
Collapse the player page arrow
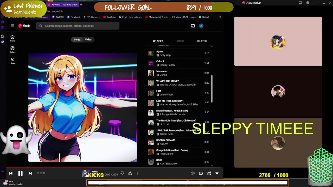(x=217, y=173)
